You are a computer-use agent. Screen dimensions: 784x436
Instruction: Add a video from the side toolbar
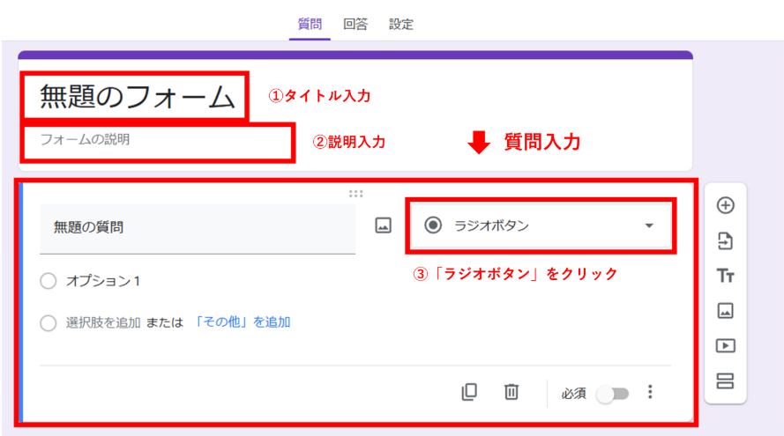point(725,346)
